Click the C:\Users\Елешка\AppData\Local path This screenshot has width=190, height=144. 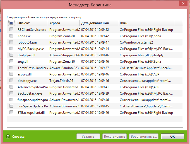[146, 68]
